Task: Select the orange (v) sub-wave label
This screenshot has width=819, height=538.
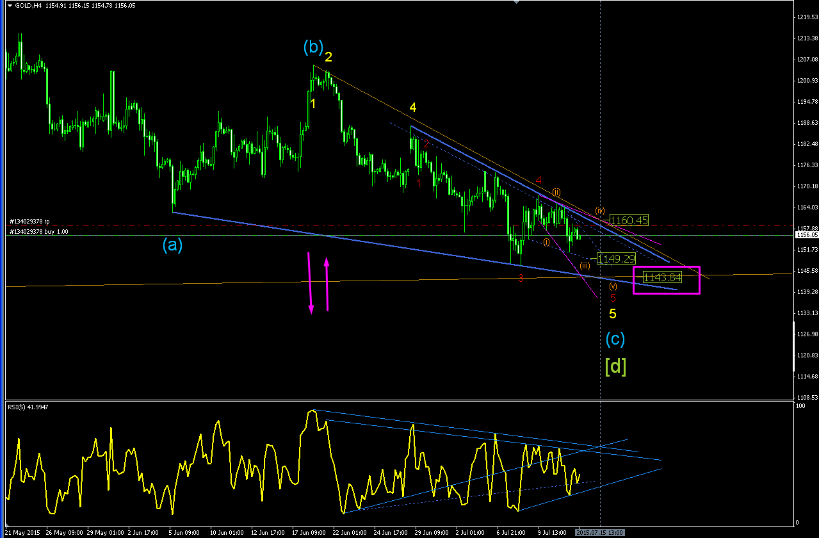Action: pyautogui.click(x=613, y=286)
